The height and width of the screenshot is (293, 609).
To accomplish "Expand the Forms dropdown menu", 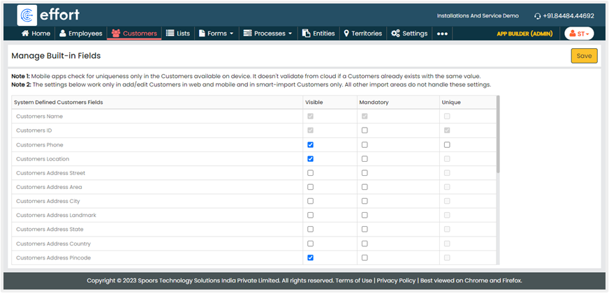I will point(216,33).
